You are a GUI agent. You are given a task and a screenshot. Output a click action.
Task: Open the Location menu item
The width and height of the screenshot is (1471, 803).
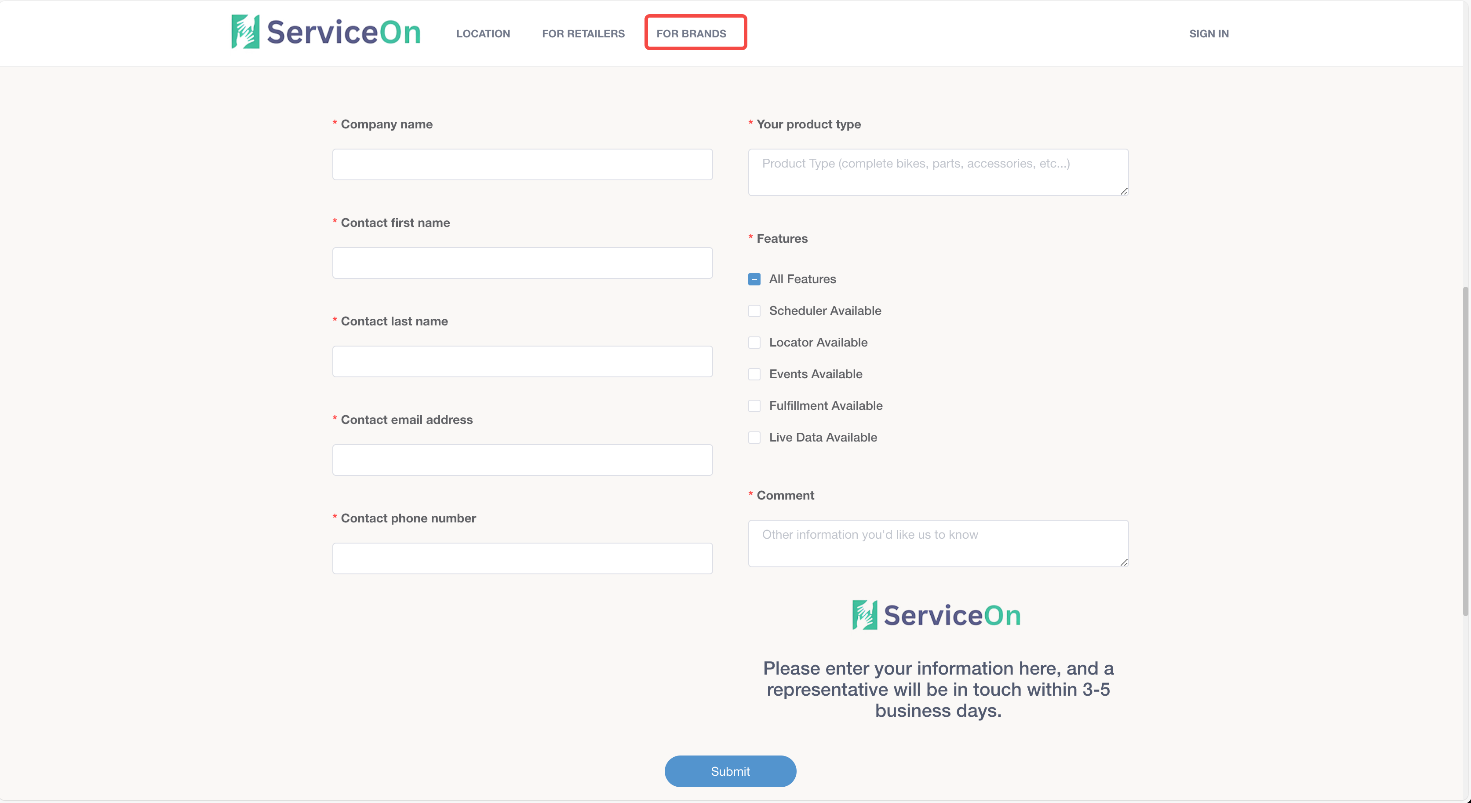(x=483, y=34)
